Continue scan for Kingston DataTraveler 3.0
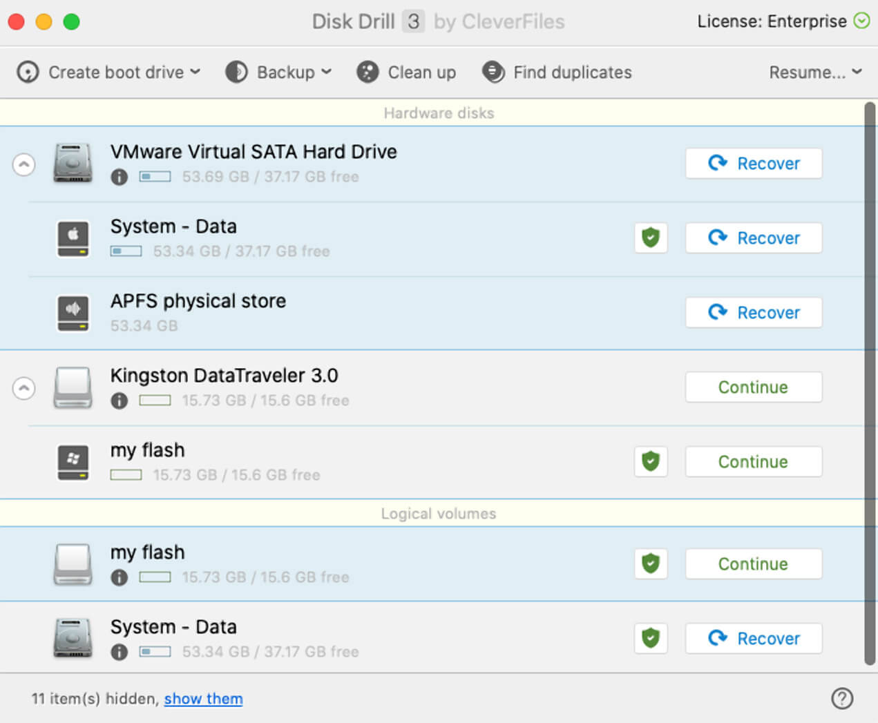878x723 pixels. [754, 387]
